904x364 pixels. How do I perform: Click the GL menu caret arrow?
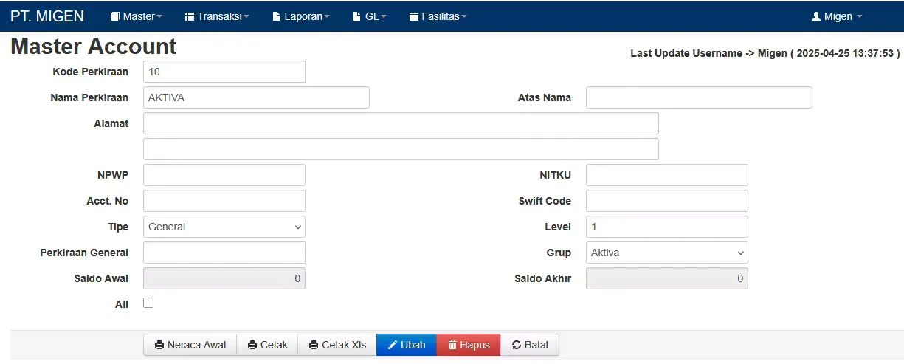384,17
